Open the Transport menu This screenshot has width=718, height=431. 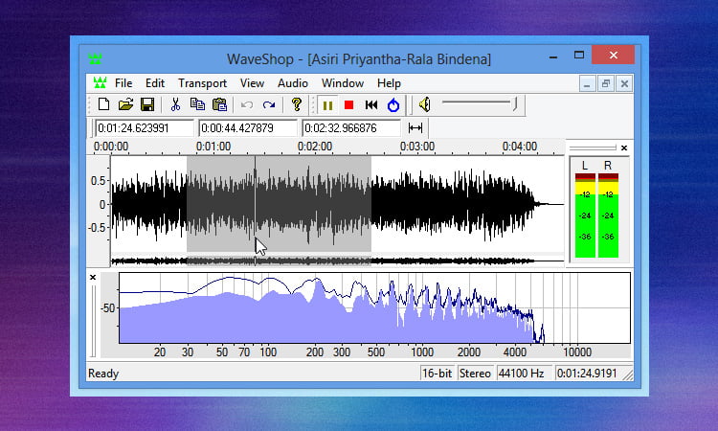[x=202, y=83]
